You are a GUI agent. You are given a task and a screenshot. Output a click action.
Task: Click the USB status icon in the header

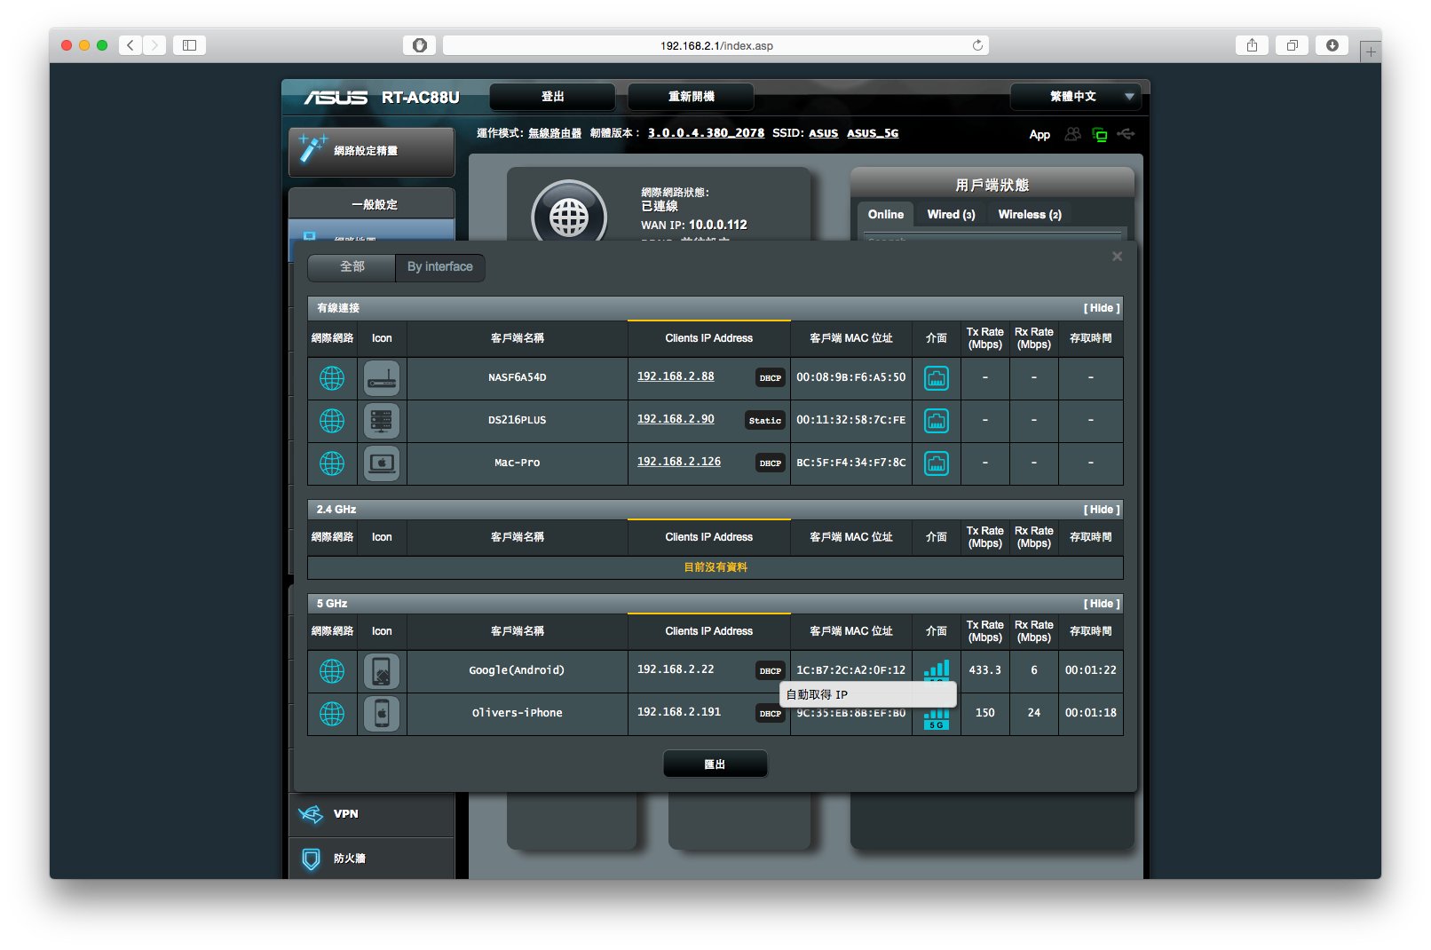pyautogui.click(x=1127, y=134)
